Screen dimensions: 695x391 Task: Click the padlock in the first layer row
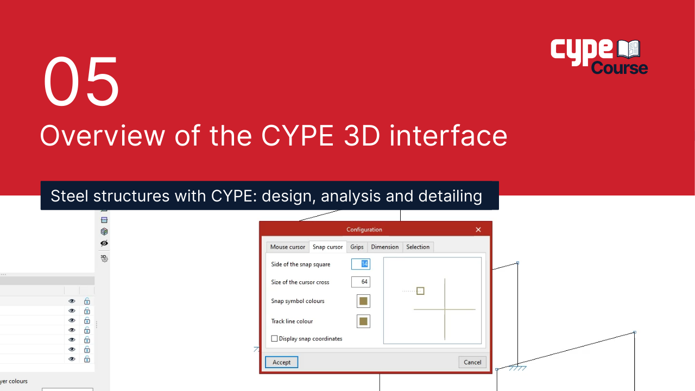tap(87, 301)
